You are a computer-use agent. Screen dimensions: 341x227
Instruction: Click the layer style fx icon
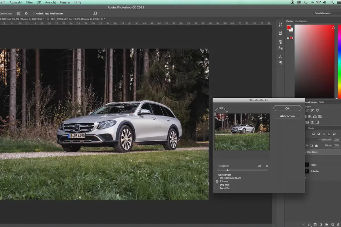click(310, 224)
